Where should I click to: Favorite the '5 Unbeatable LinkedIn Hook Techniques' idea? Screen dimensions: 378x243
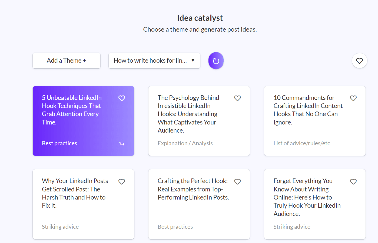click(x=122, y=98)
